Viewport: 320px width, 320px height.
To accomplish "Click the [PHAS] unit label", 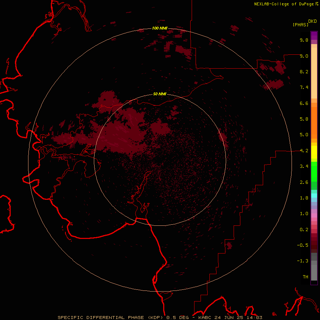I will click(x=300, y=25).
